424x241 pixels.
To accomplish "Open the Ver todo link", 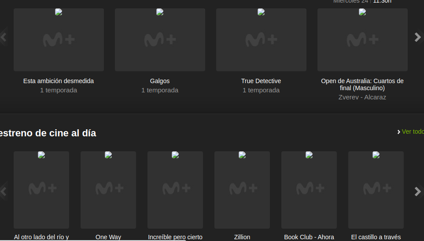I will coord(413,131).
